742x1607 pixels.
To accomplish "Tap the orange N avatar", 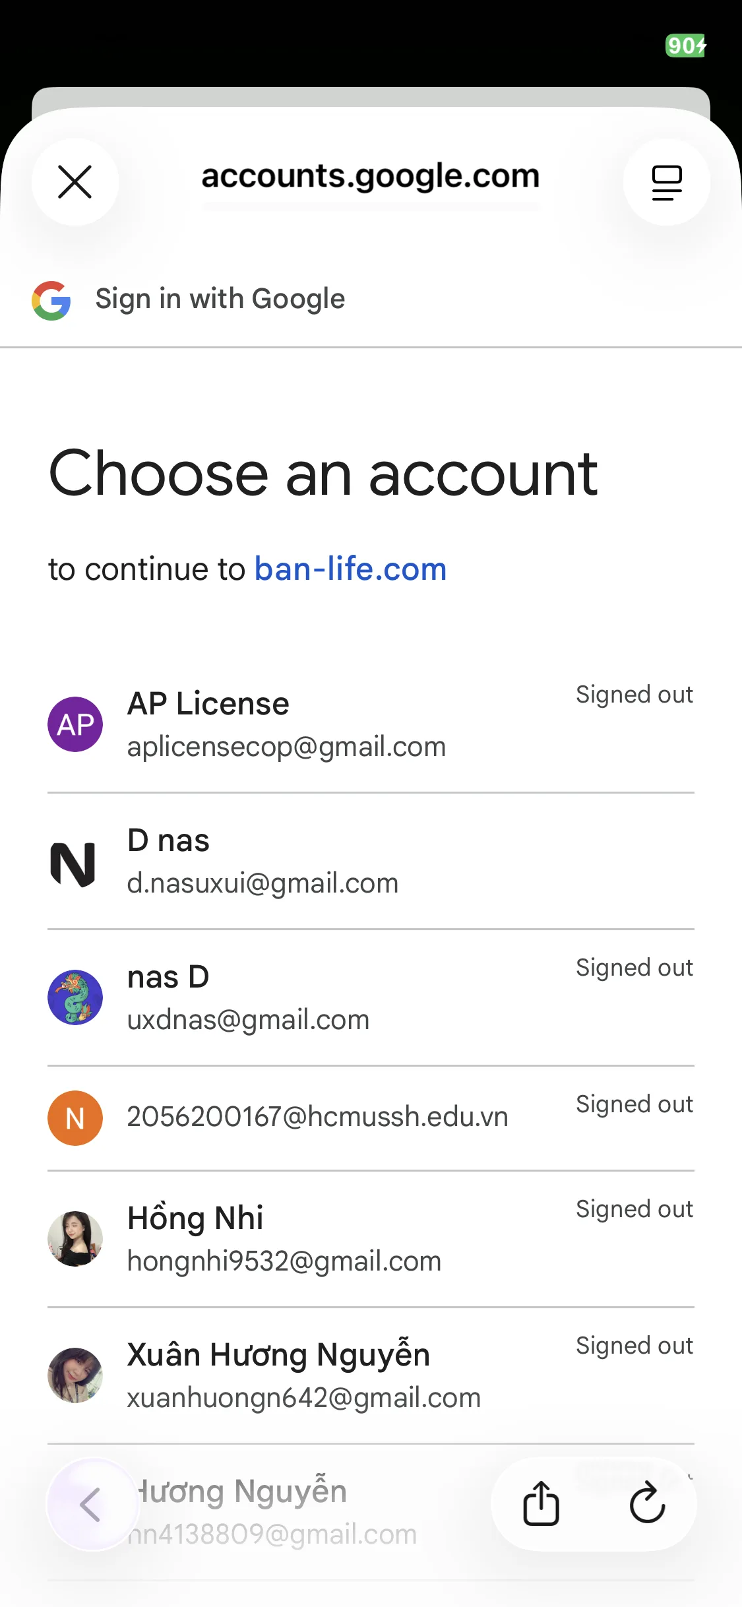I will 75,1118.
